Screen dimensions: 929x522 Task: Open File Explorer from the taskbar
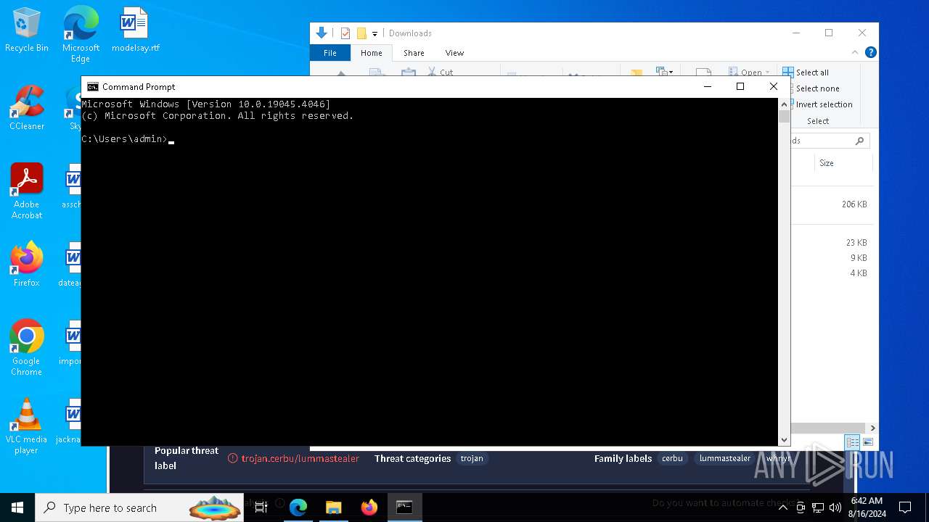pyautogui.click(x=334, y=507)
